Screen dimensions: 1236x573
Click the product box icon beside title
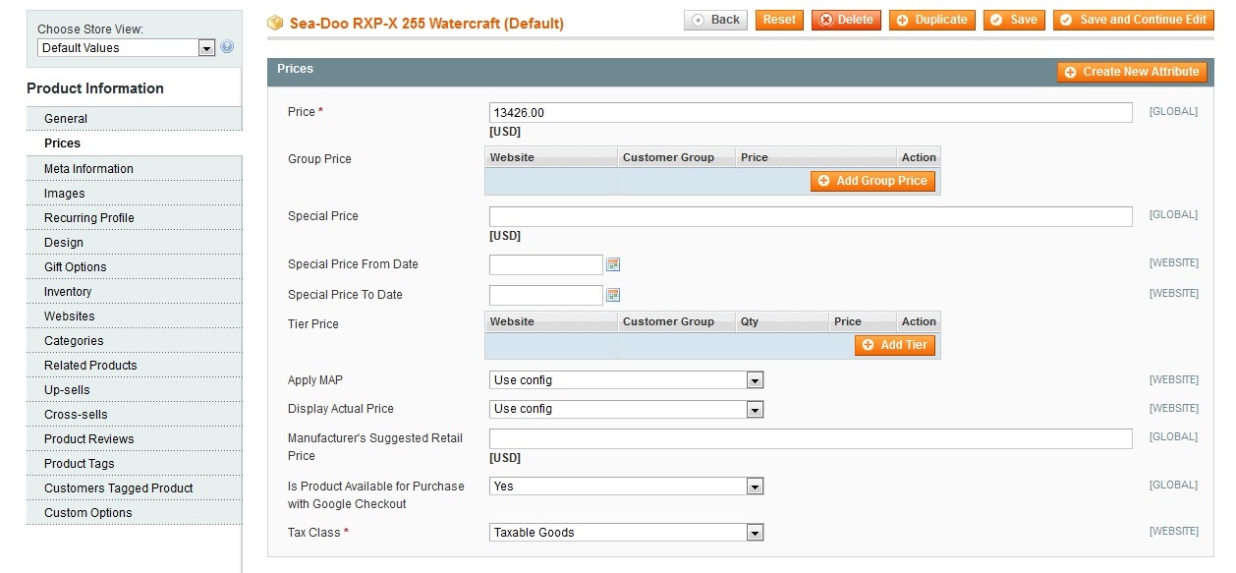pos(276,22)
